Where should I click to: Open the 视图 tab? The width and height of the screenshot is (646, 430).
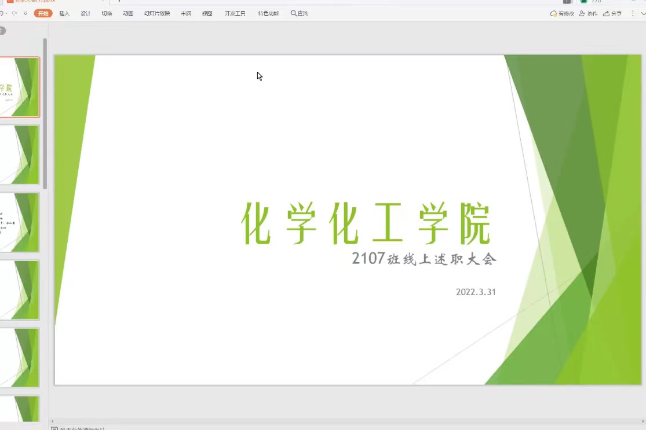coord(207,13)
